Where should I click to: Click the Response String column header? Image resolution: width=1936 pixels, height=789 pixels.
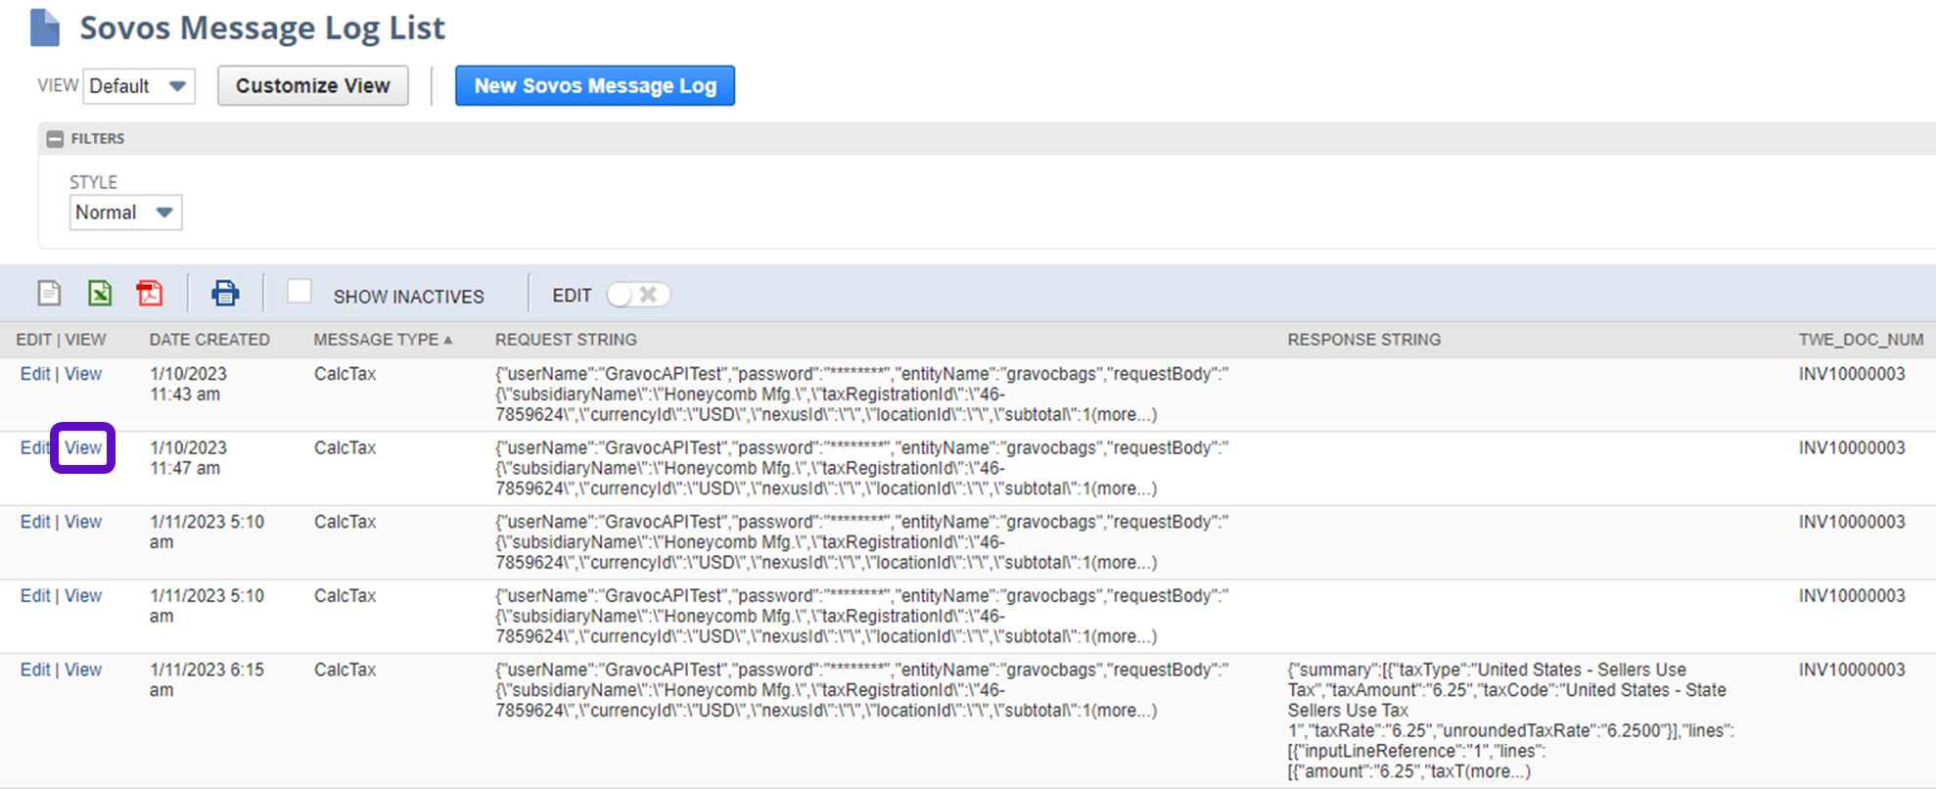pos(1363,340)
